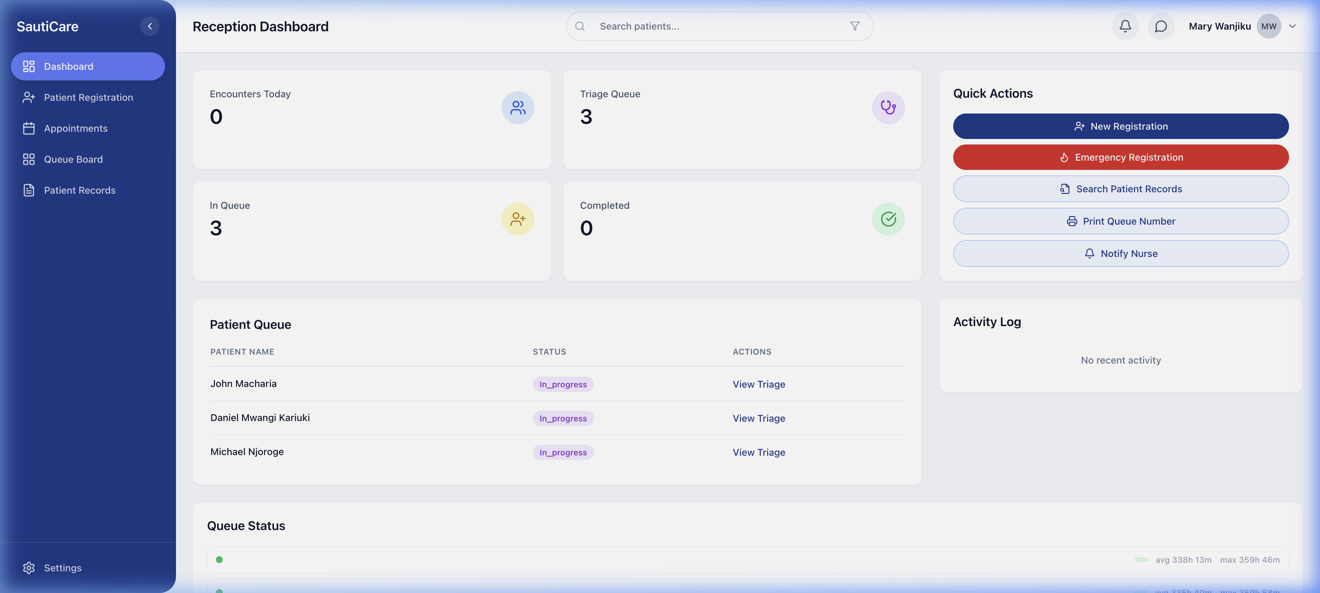The height and width of the screenshot is (593, 1320).
Task: Open the messages chat icon
Action: click(x=1160, y=26)
